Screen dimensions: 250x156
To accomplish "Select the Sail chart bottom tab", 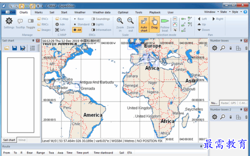I will click(9, 140).
